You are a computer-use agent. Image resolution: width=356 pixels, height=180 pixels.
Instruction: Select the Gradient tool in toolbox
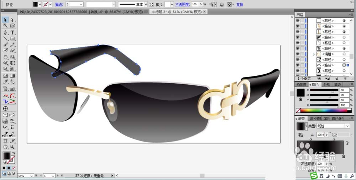(12, 76)
